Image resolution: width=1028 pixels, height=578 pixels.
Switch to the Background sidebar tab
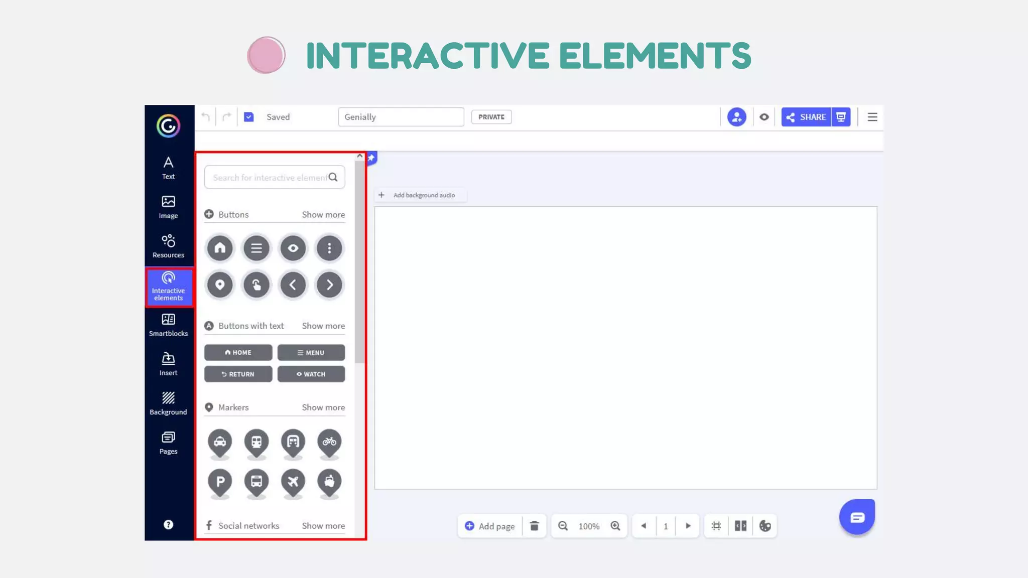[168, 403]
